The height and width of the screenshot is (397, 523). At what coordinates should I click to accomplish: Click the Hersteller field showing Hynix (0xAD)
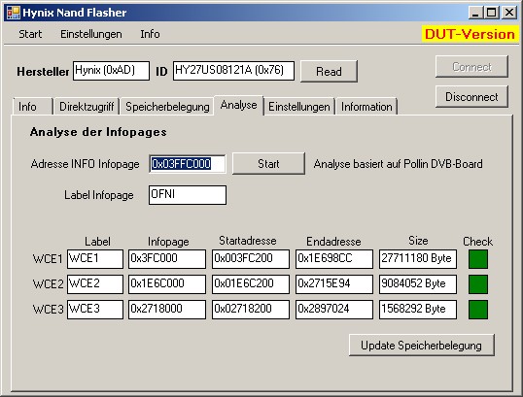pos(111,71)
